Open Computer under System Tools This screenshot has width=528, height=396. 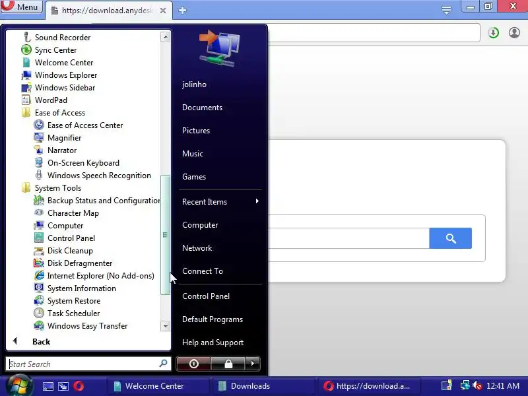pos(59,226)
